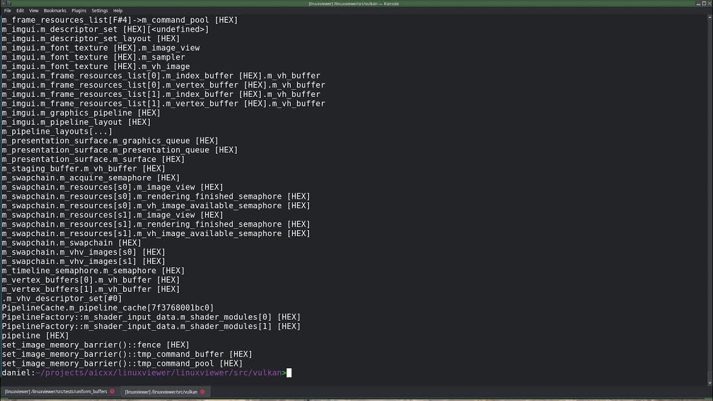Click 'PipelineFactory::...m_shader_modules[0] [HEX]' line
This screenshot has width=713, height=401.
pos(151,317)
